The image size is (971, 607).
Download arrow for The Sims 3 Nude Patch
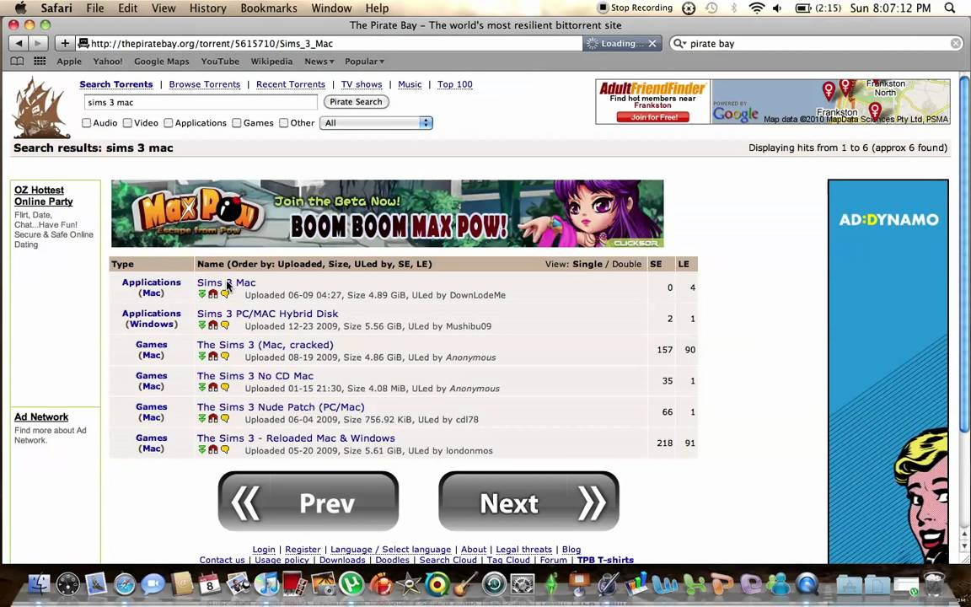[202, 418]
